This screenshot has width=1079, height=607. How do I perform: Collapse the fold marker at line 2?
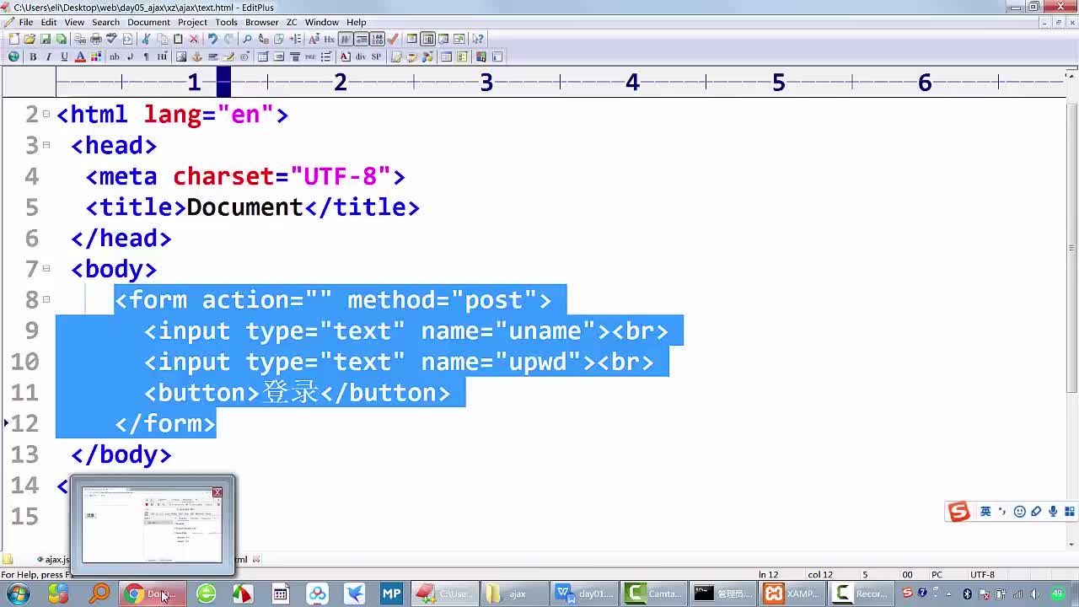click(x=46, y=114)
